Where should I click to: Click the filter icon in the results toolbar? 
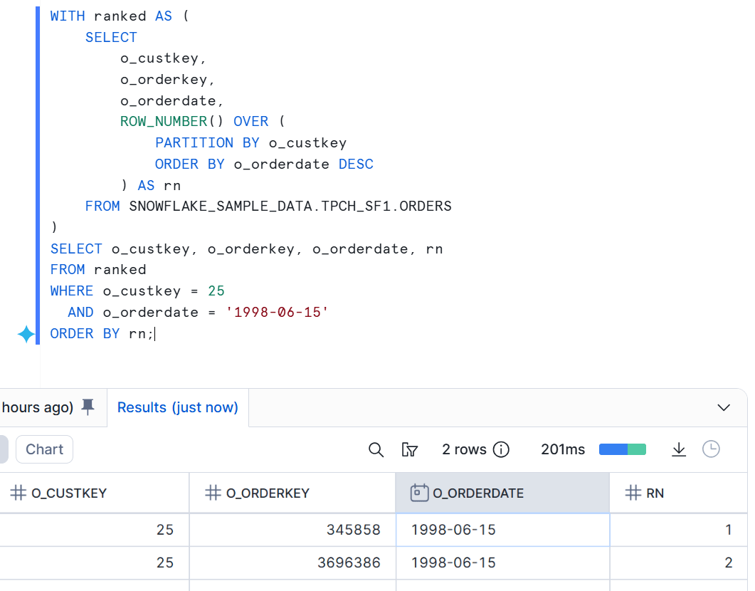409,449
